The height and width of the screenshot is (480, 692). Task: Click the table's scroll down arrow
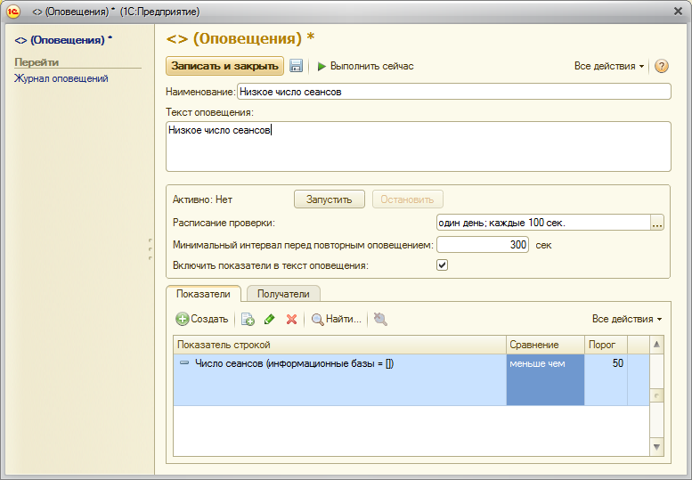(x=657, y=446)
